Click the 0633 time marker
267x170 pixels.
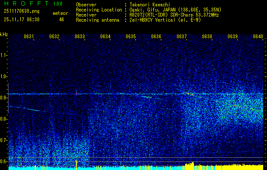tap(80, 37)
